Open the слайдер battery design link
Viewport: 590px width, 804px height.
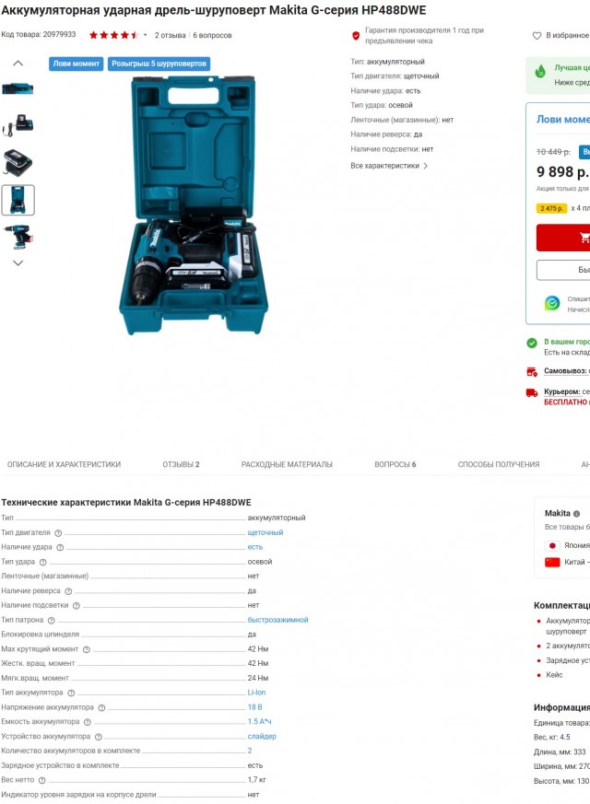click(x=262, y=737)
